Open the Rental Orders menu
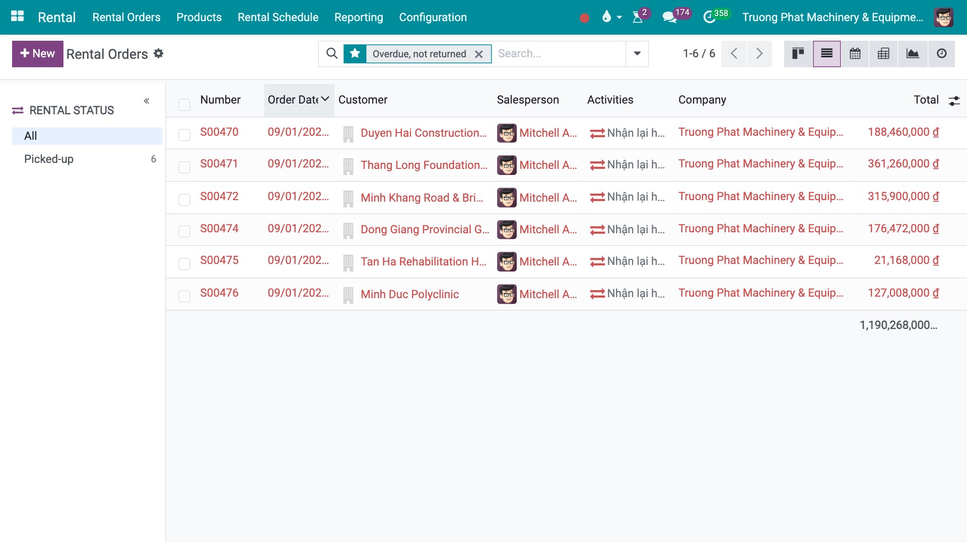967x543 pixels. click(126, 17)
